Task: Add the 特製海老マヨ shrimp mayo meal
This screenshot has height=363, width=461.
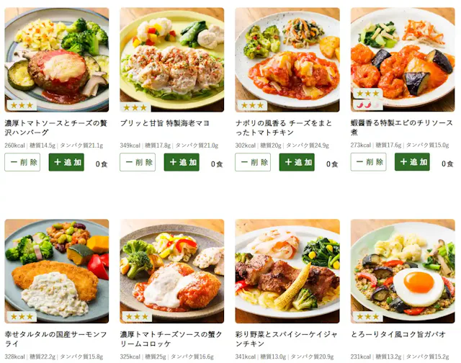Action: tap(182, 162)
